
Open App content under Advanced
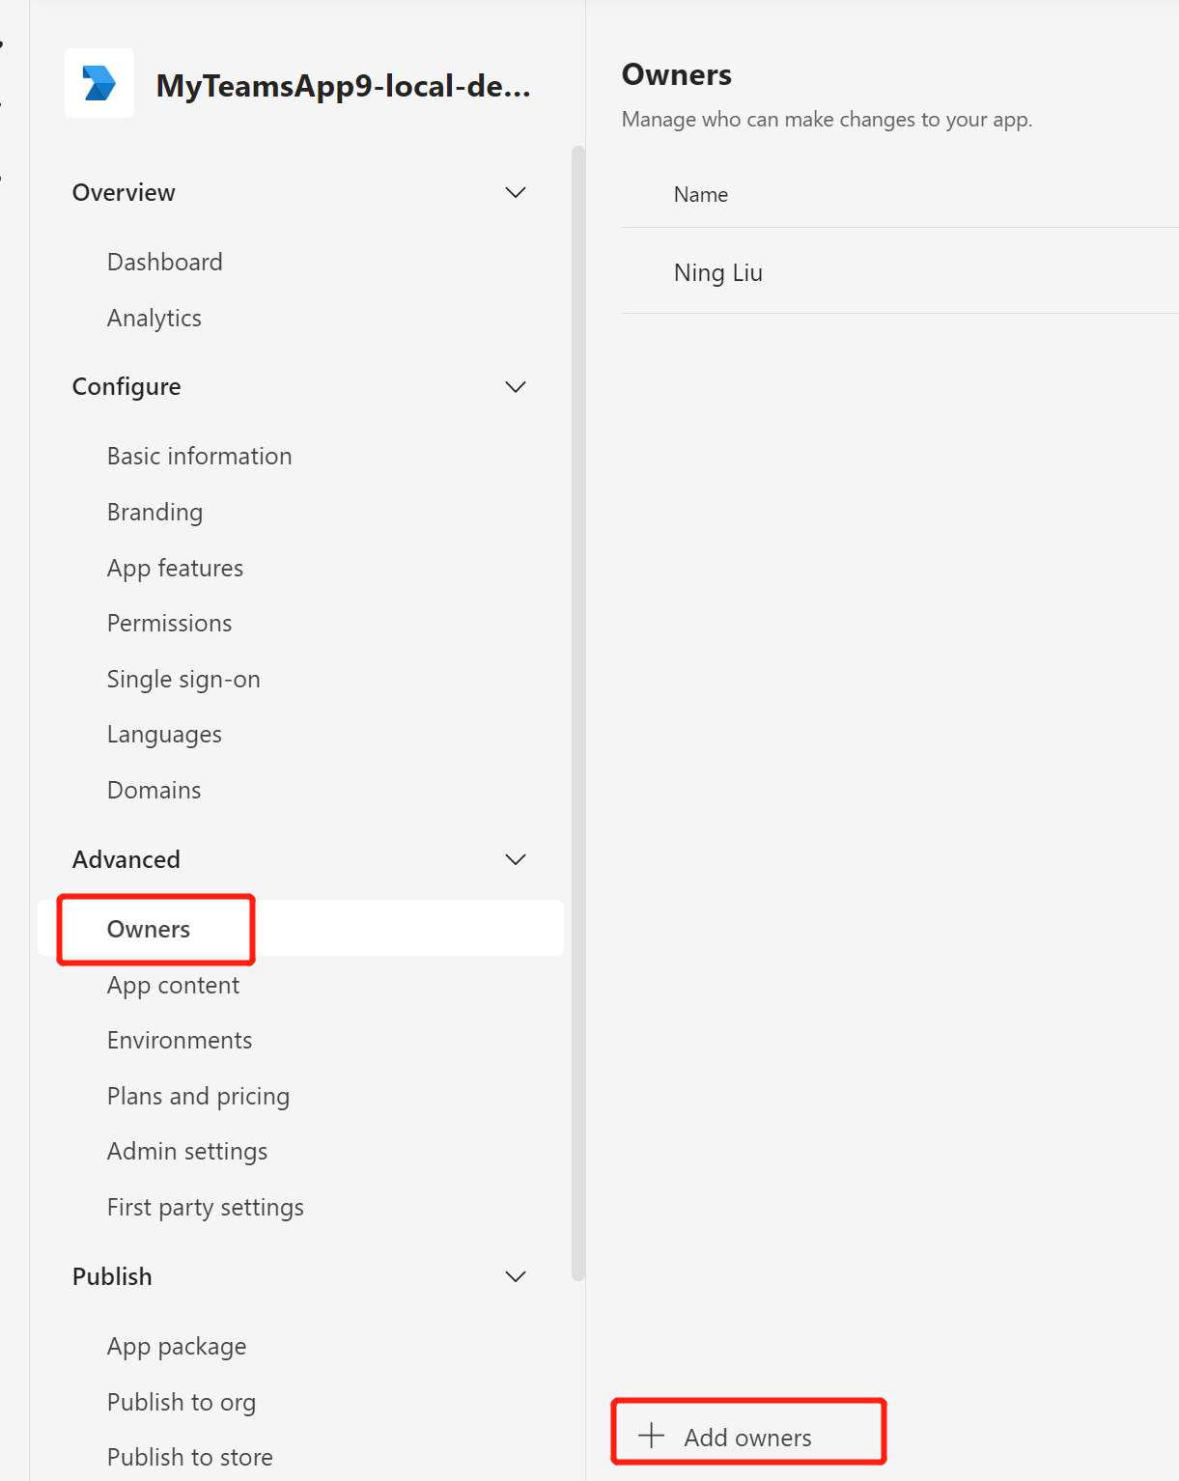click(174, 985)
